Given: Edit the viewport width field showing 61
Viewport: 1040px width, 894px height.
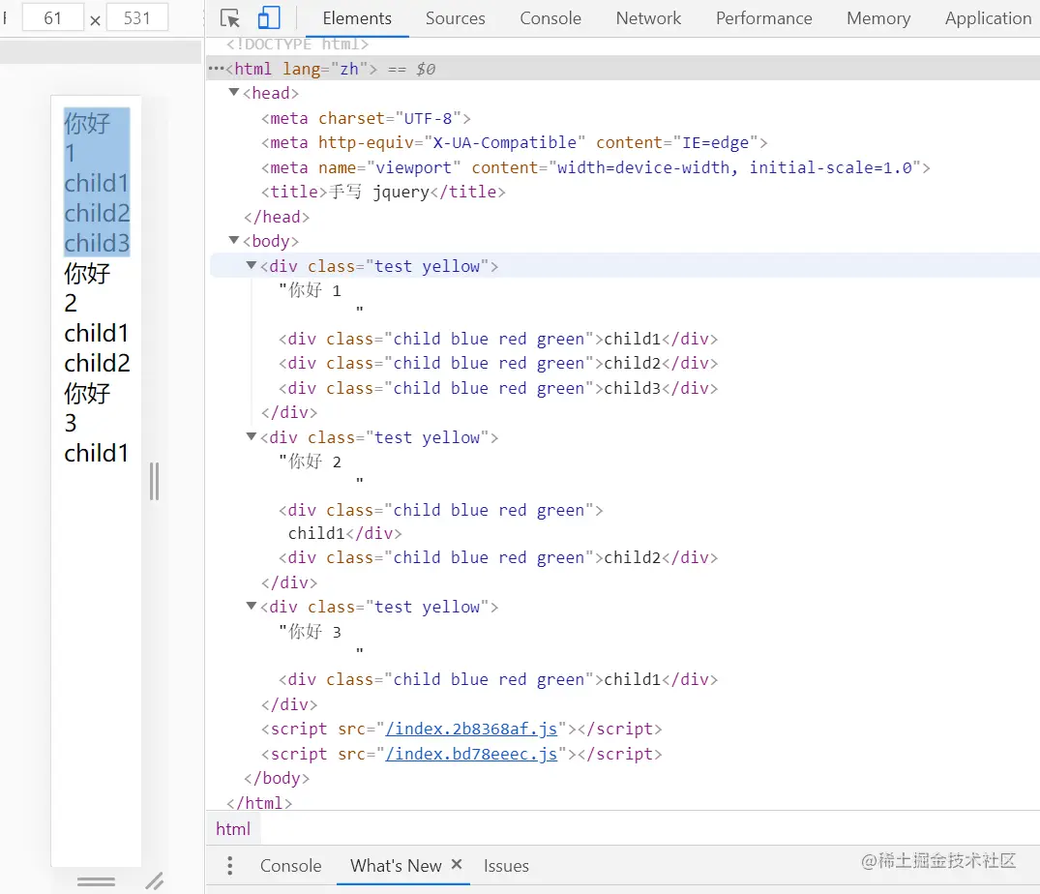Looking at the screenshot, I should coord(53,18).
